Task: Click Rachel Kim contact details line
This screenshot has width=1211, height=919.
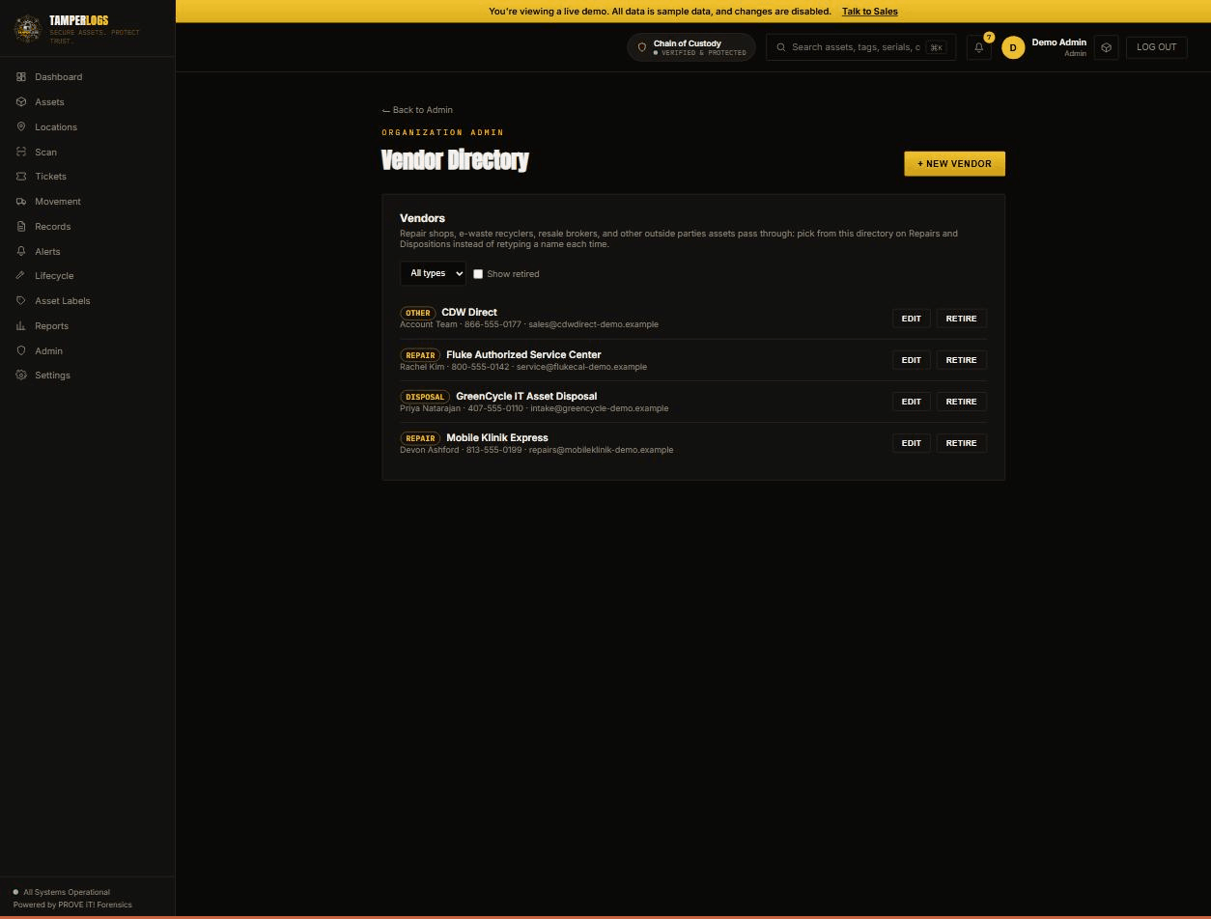Action: click(523, 367)
